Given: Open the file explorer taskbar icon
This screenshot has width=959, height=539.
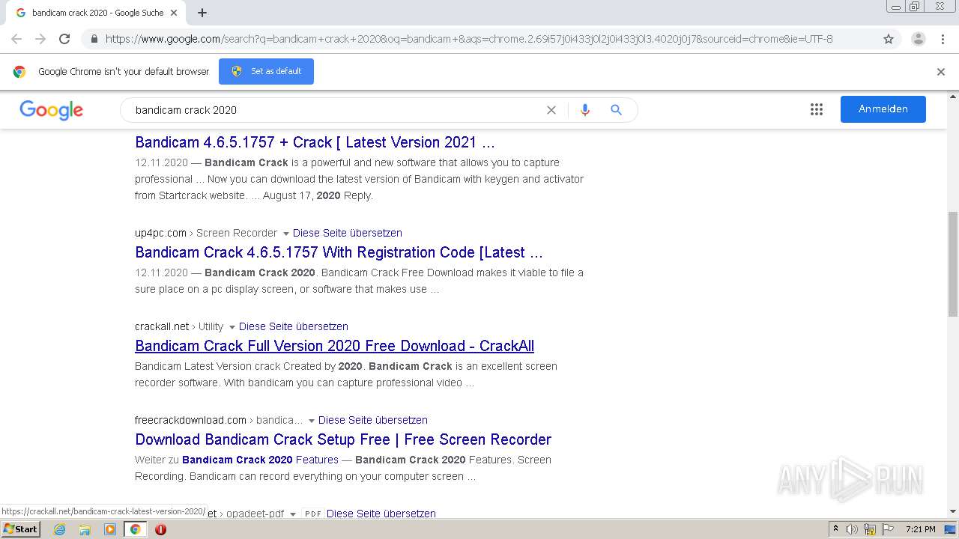Looking at the screenshot, I should (x=85, y=529).
